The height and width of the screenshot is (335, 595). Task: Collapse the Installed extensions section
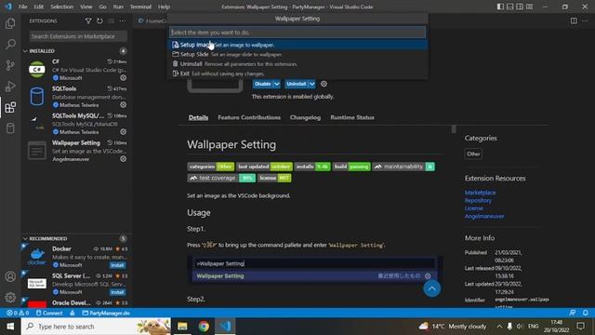pos(25,51)
